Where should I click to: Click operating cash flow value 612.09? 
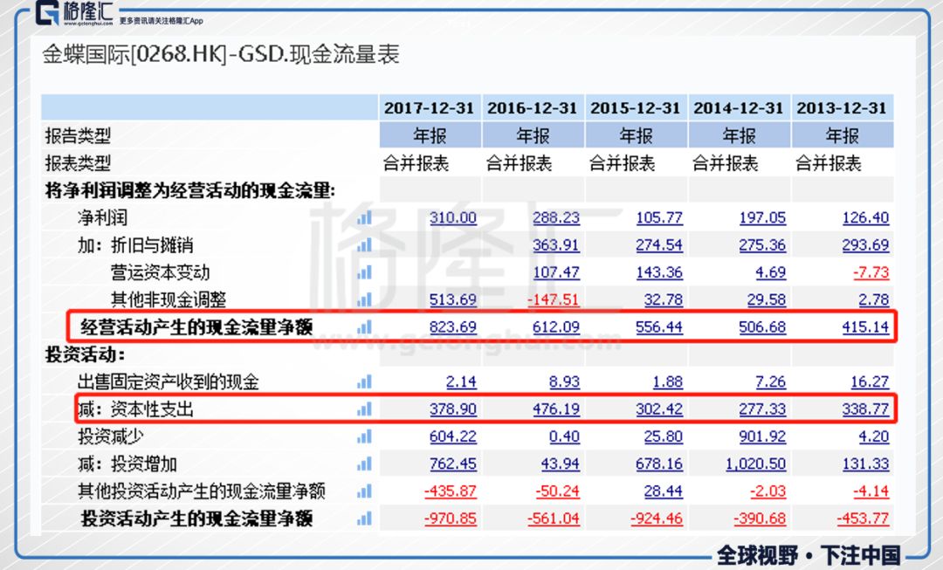pyautogui.click(x=556, y=327)
